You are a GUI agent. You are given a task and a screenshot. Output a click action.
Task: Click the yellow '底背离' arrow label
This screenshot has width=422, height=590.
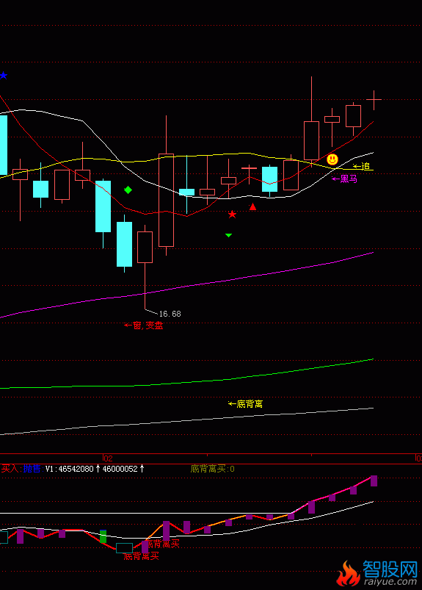click(x=245, y=404)
